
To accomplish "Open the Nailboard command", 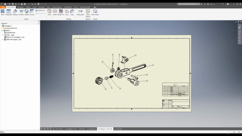I will pyautogui.click(x=40, y=10).
